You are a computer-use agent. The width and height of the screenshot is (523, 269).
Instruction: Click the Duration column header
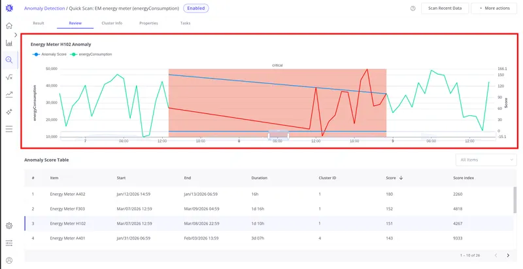click(x=259, y=178)
